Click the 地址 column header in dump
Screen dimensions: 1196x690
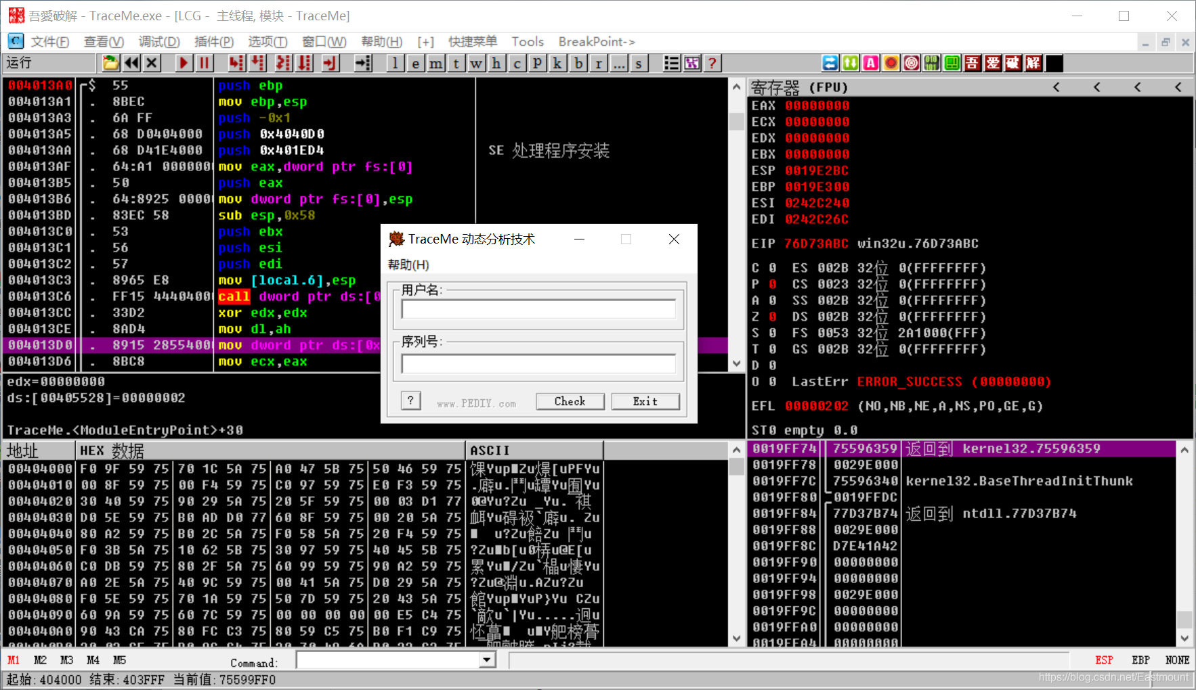click(x=39, y=451)
